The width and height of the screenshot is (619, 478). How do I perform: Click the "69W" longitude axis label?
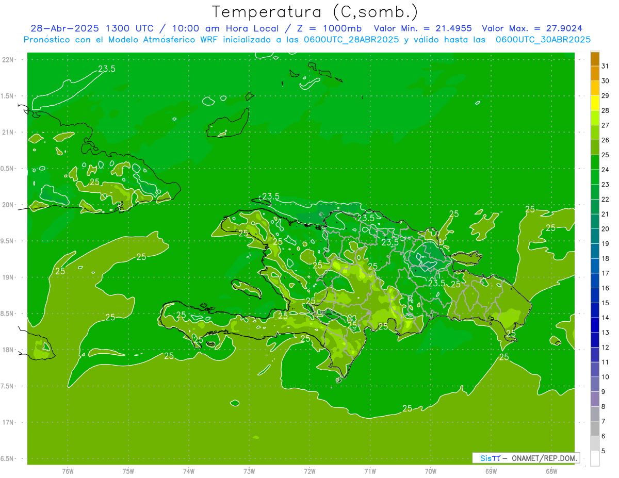point(491,471)
